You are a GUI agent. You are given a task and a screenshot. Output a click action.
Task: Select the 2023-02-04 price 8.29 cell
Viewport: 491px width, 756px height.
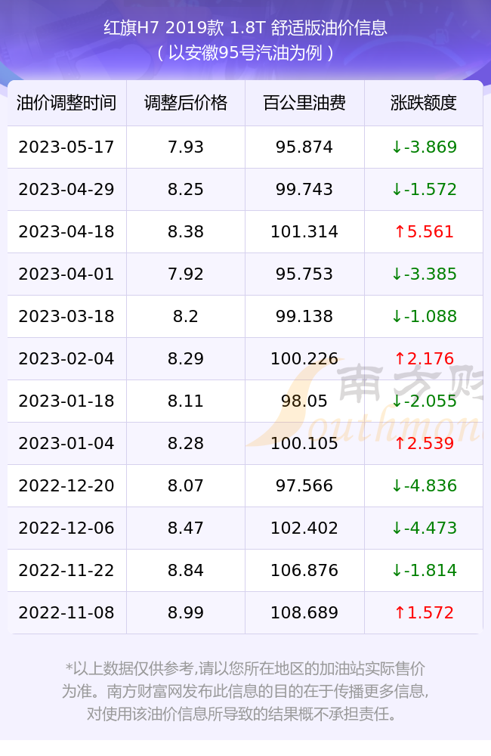point(186,358)
